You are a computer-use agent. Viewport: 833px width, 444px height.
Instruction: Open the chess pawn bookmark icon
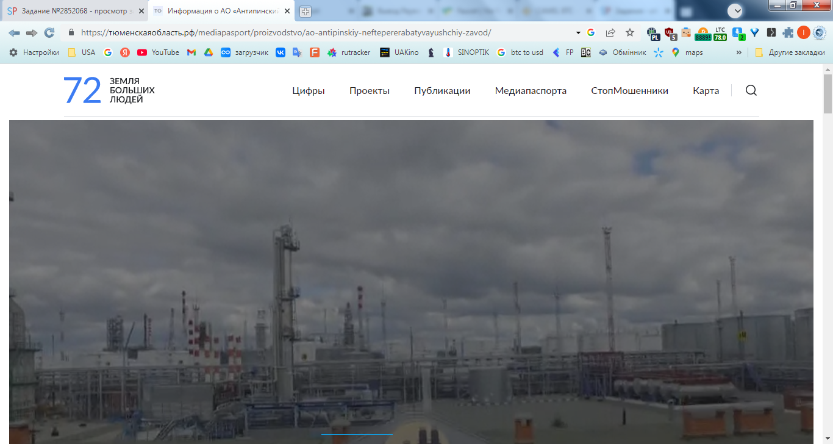[431, 52]
